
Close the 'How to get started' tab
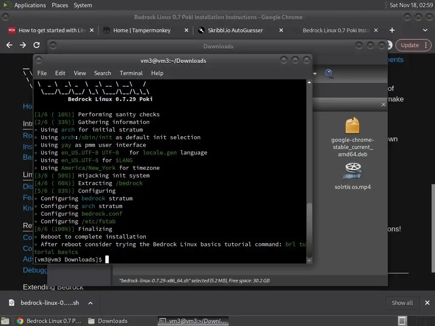92,30
